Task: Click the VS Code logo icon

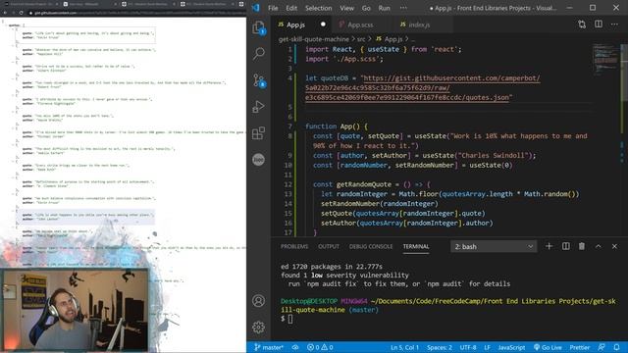Action: [x=255, y=8]
